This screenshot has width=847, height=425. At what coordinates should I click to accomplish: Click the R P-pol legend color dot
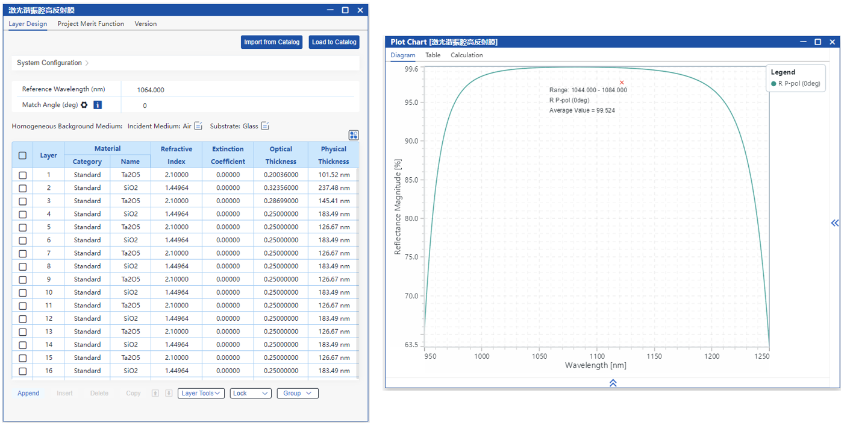[x=774, y=84]
